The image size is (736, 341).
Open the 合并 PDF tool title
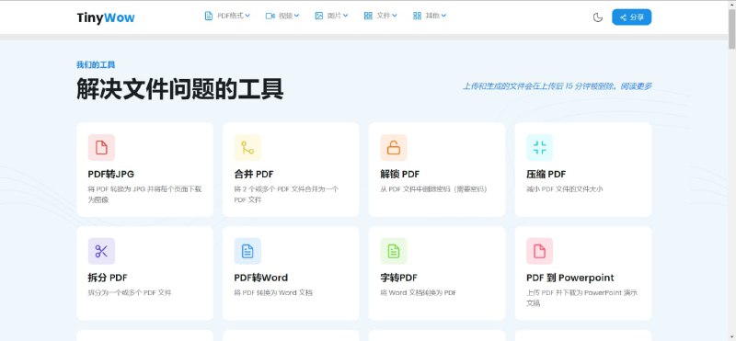coord(254,174)
